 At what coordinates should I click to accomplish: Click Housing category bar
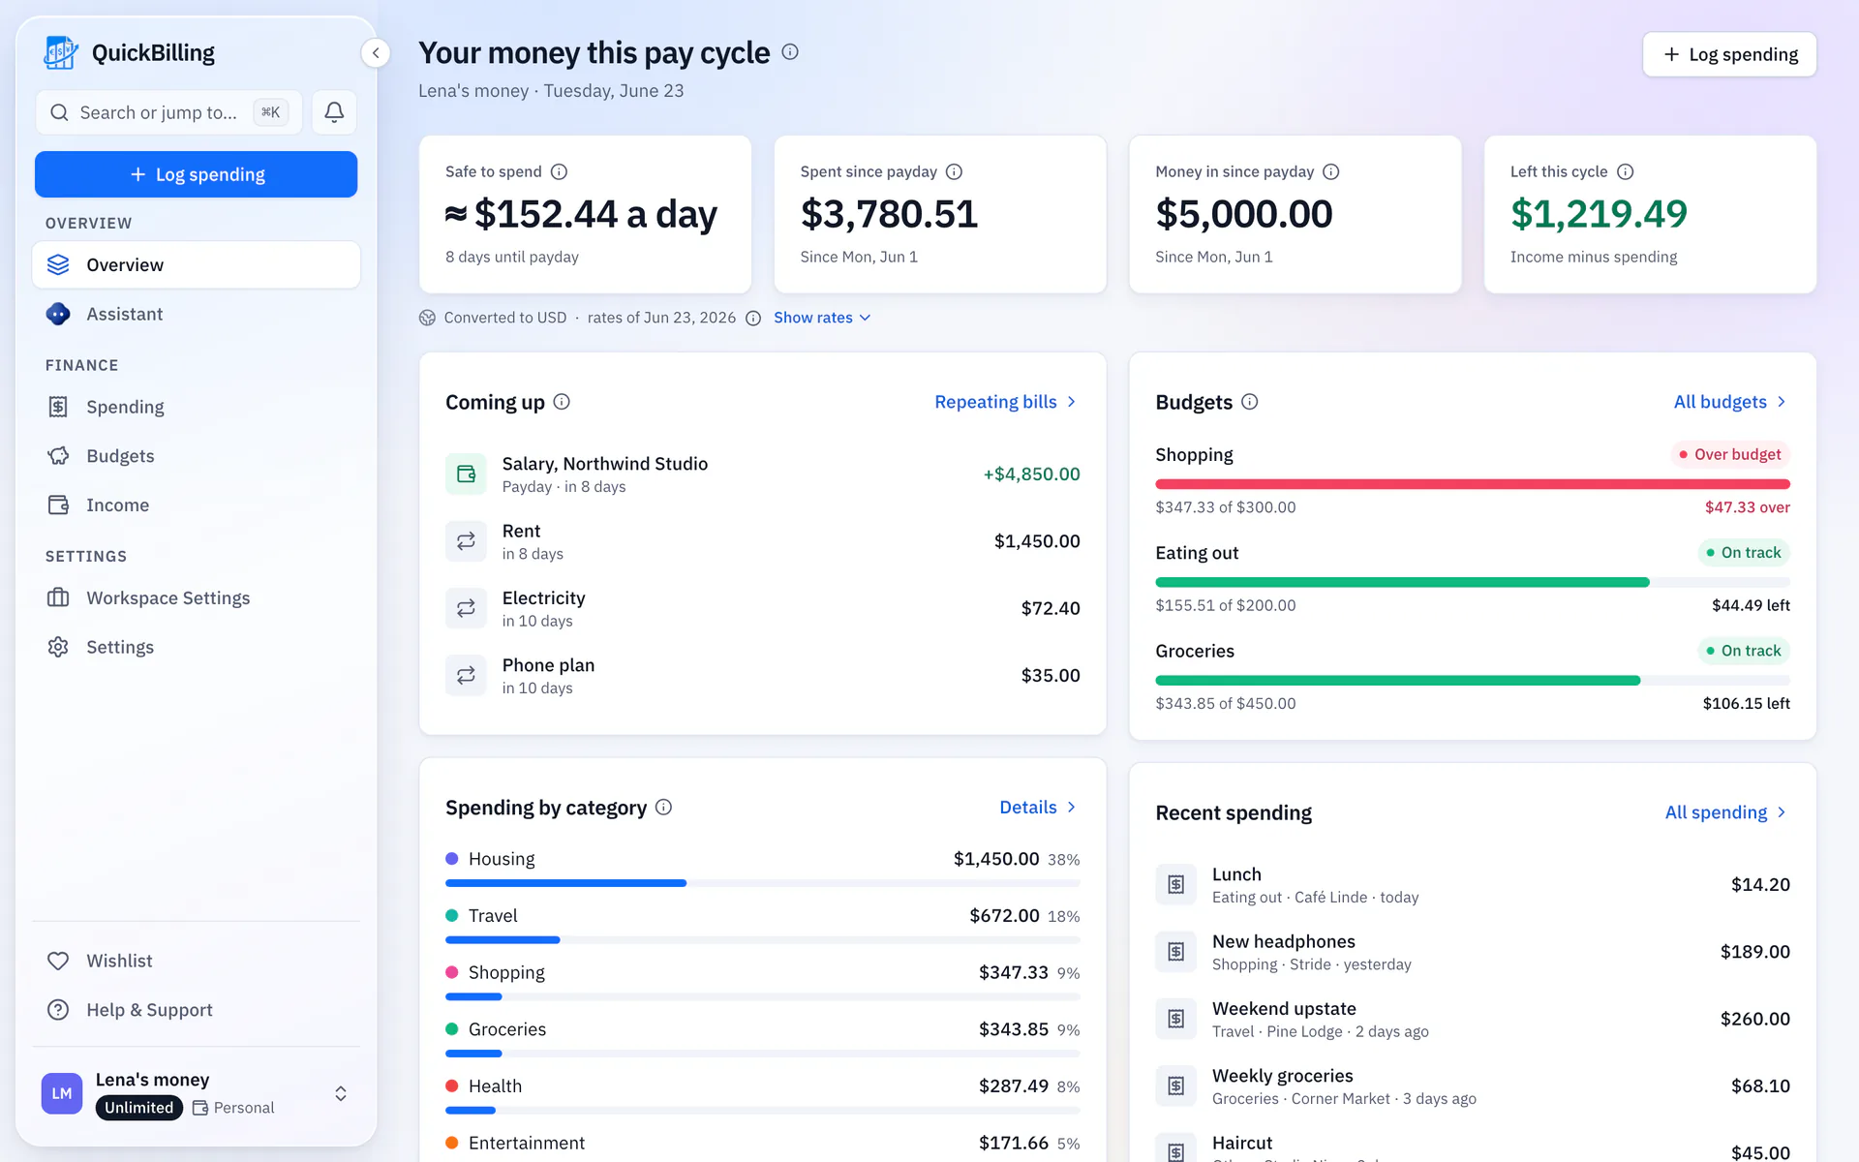pos(762,883)
